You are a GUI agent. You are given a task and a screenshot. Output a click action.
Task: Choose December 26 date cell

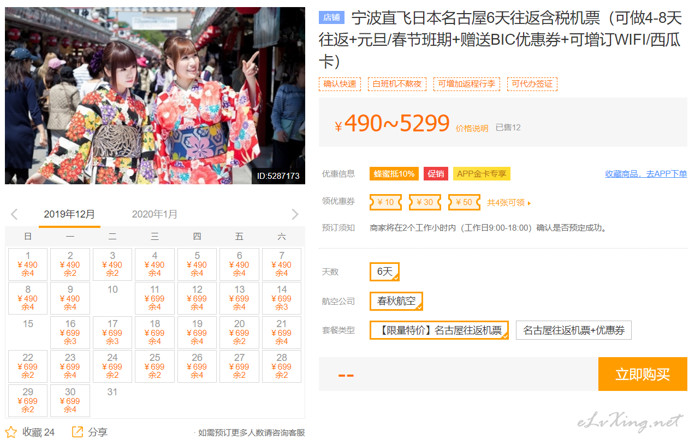(x=197, y=366)
